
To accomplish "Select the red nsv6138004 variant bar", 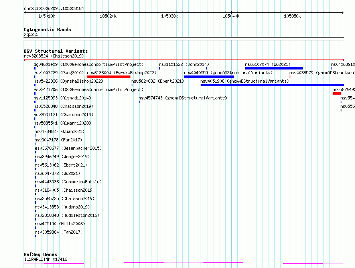I will (109, 77).
